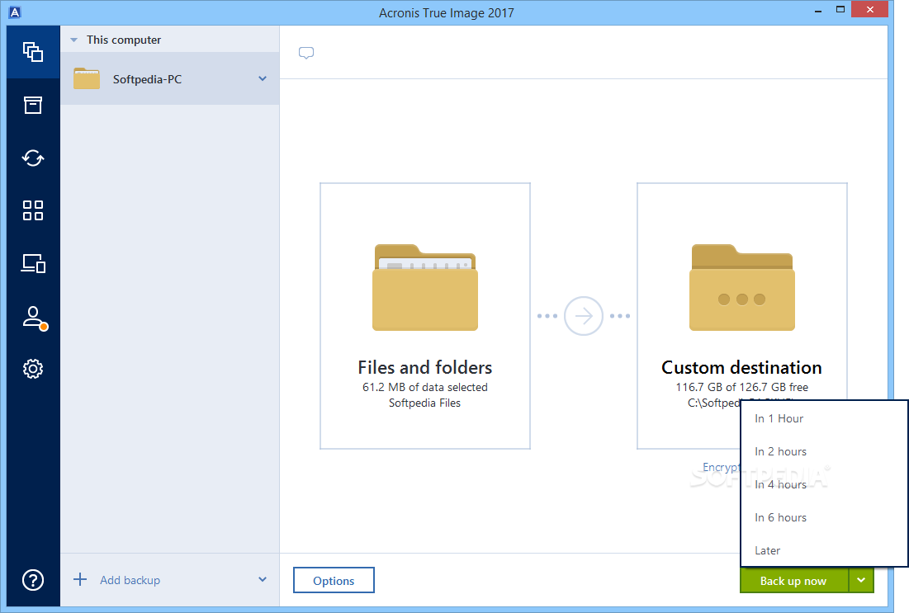This screenshot has width=909, height=613.
Task: Open the Backup section in sidebar
Action: coord(33,52)
